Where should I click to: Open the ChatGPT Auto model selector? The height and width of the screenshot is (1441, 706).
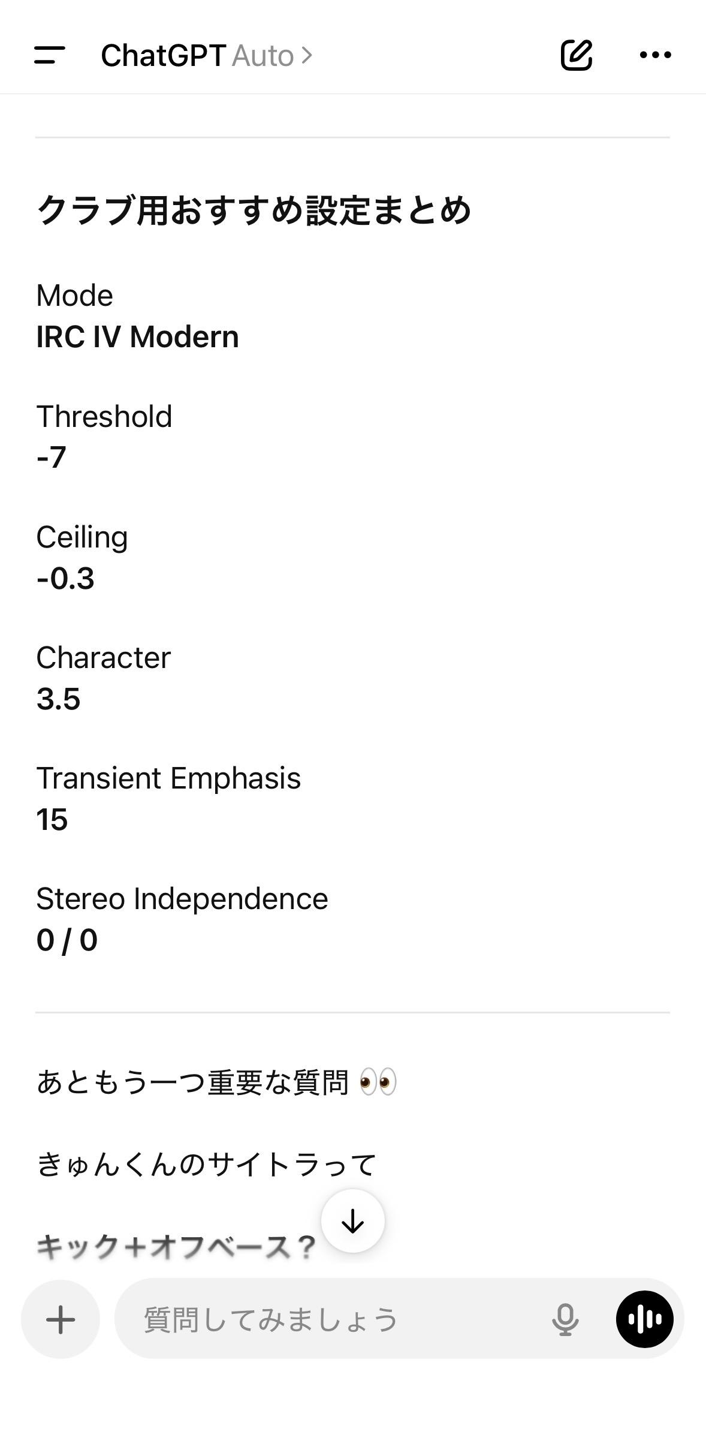[207, 56]
